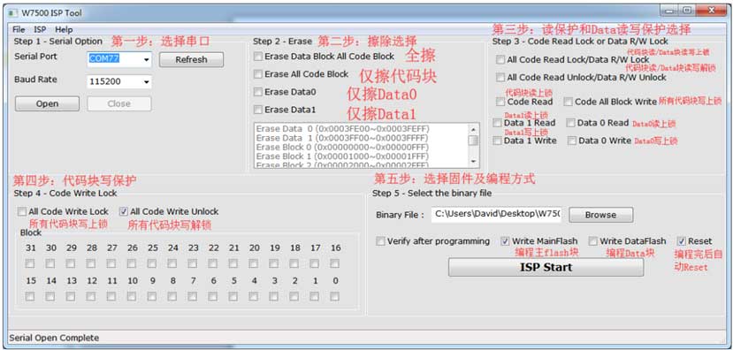Select 'Erase Data 0 (0x0003FE00~0x0003FEFF)' row
Viewport: 733px width, 350px height.
coord(343,129)
